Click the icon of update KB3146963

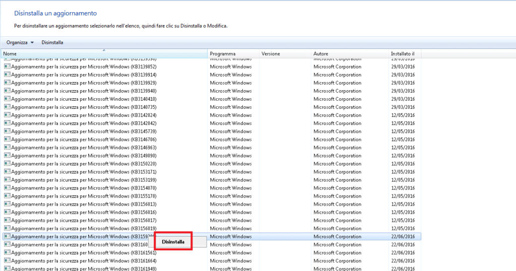click(7, 148)
